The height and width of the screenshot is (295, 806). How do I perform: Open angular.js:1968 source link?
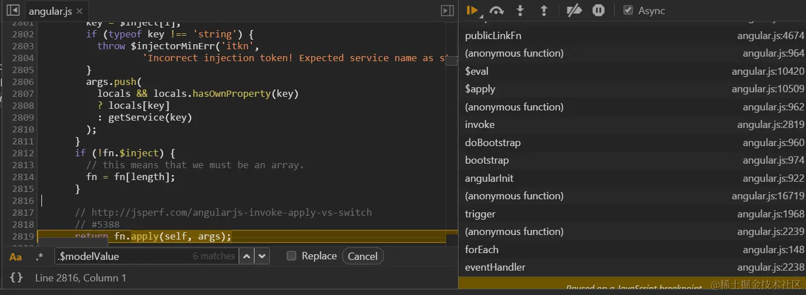pos(770,214)
